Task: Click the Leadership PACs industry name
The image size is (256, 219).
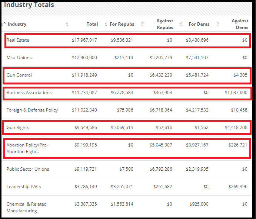Action: [24, 187]
